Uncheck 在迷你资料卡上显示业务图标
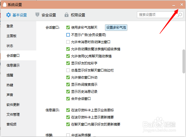Viewport: 186px width, 137px height. pos(68,110)
